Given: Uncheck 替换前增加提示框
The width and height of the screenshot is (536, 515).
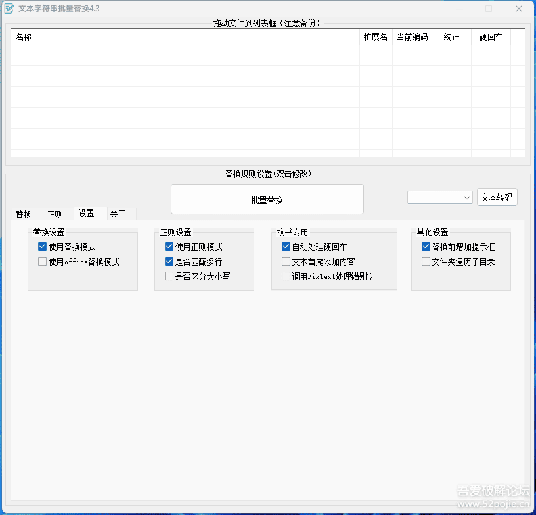Looking at the screenshot, I should 426,247.
